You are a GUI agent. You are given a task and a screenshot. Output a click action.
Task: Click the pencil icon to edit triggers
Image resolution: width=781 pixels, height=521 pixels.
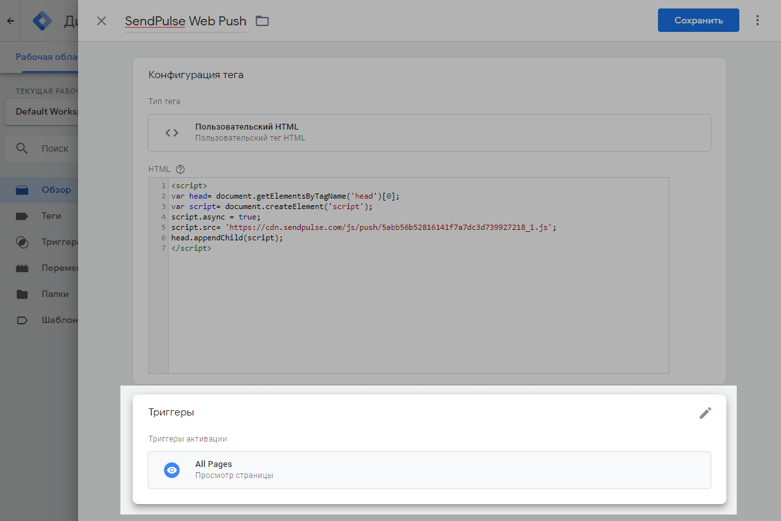click(705, 413)
